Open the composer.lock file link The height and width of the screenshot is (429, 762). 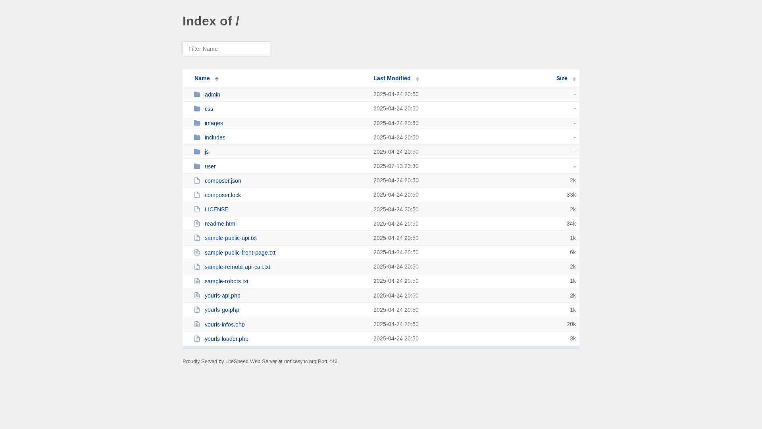pos(223,195)
